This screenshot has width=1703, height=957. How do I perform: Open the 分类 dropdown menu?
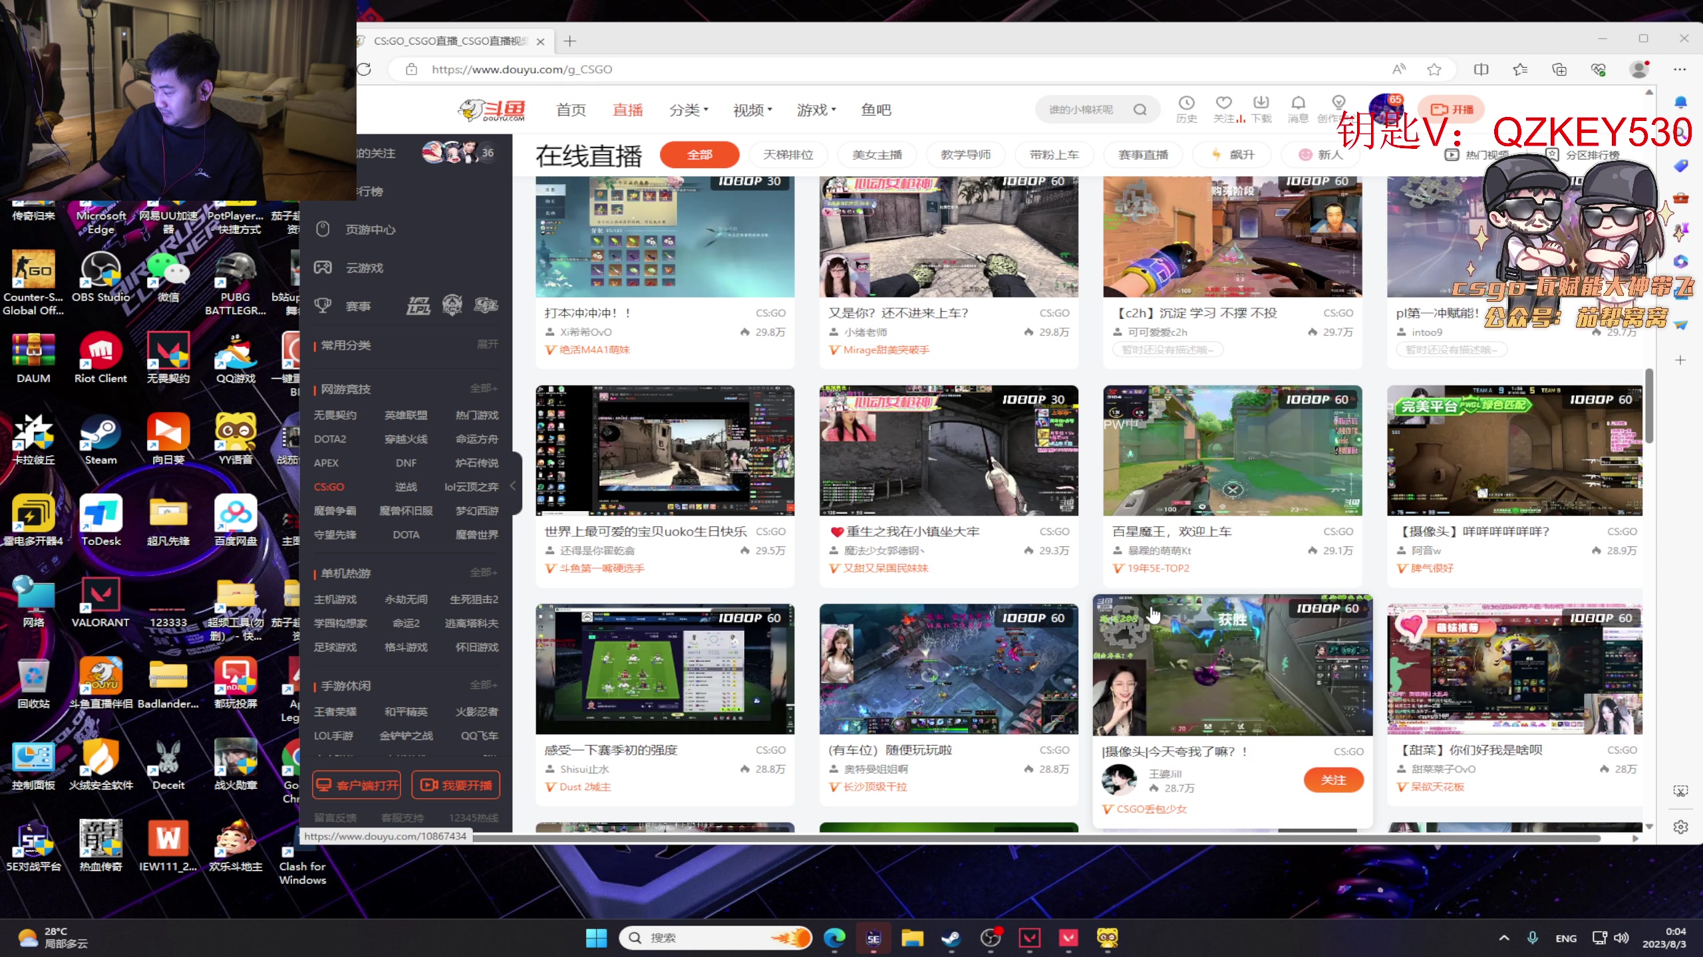(x=689, y=110)
